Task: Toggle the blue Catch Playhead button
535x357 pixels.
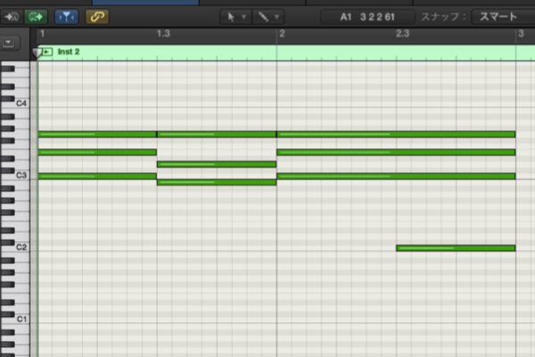Action: (x=67, y=17)
